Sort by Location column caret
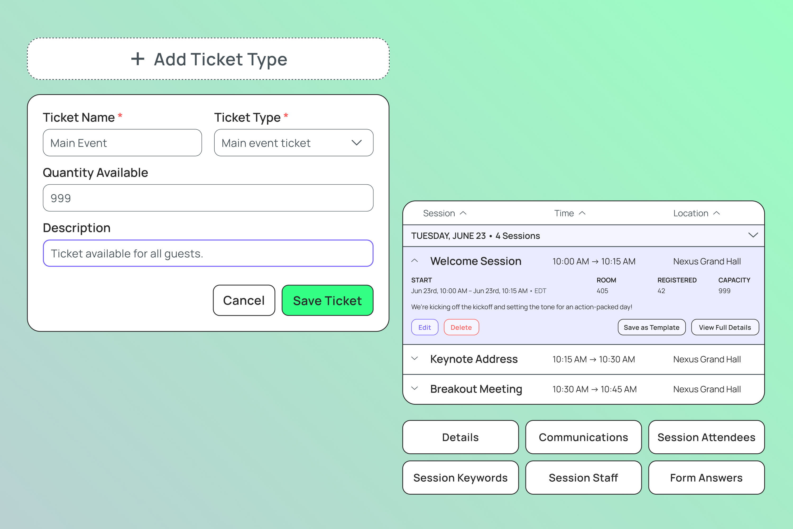The height and width of the screenshot is (529, 793). tap(717, 213)
